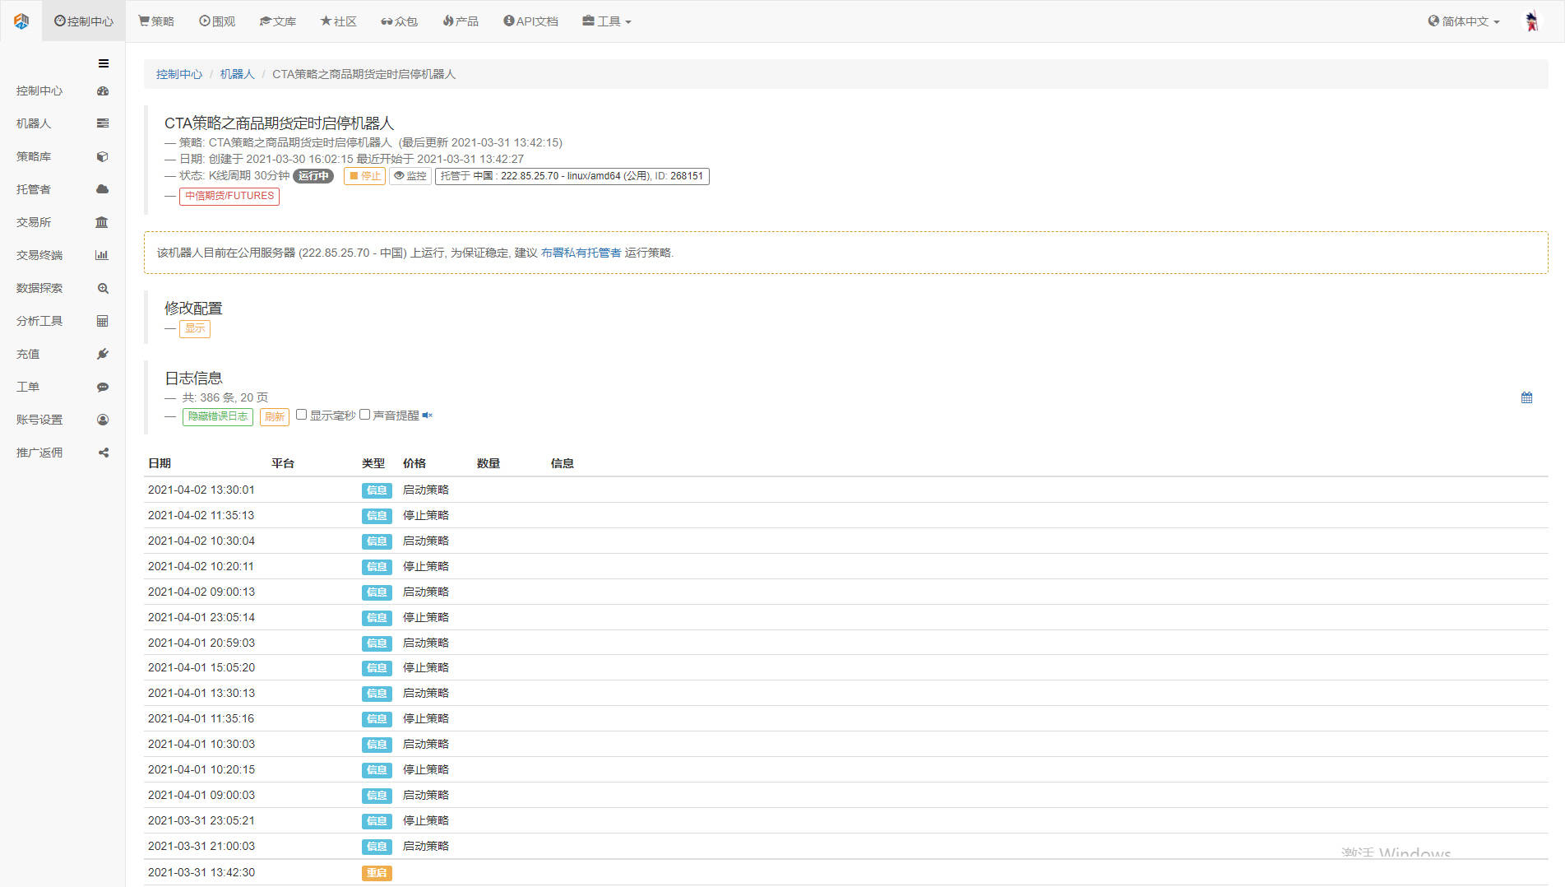Enable the 显示毫秒 checkbox
1565x887 pixels.
302,415
